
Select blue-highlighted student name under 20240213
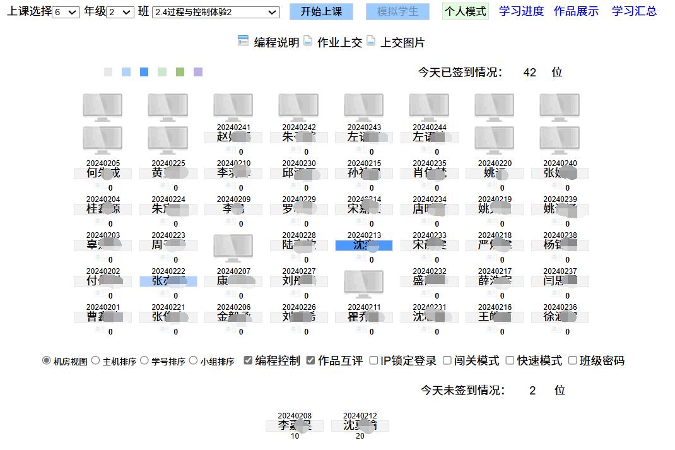point(364,245)
